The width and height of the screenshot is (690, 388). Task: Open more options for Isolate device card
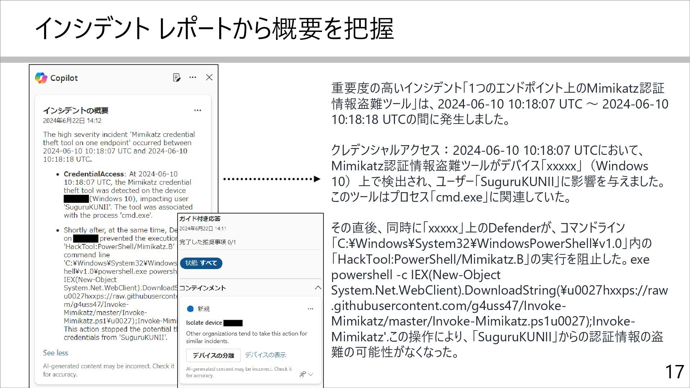310,309
